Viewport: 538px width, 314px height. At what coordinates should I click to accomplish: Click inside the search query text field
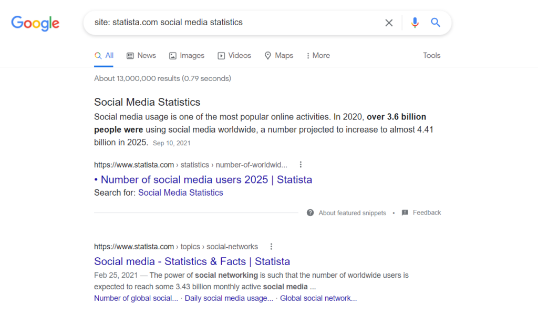pos(231,23)
